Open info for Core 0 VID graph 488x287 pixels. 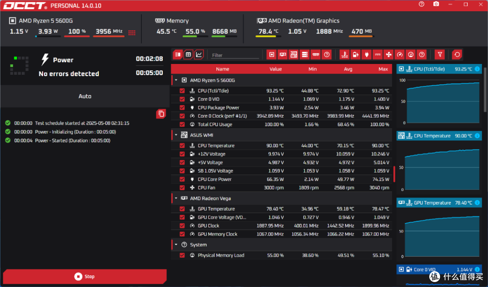coord(477,269)
